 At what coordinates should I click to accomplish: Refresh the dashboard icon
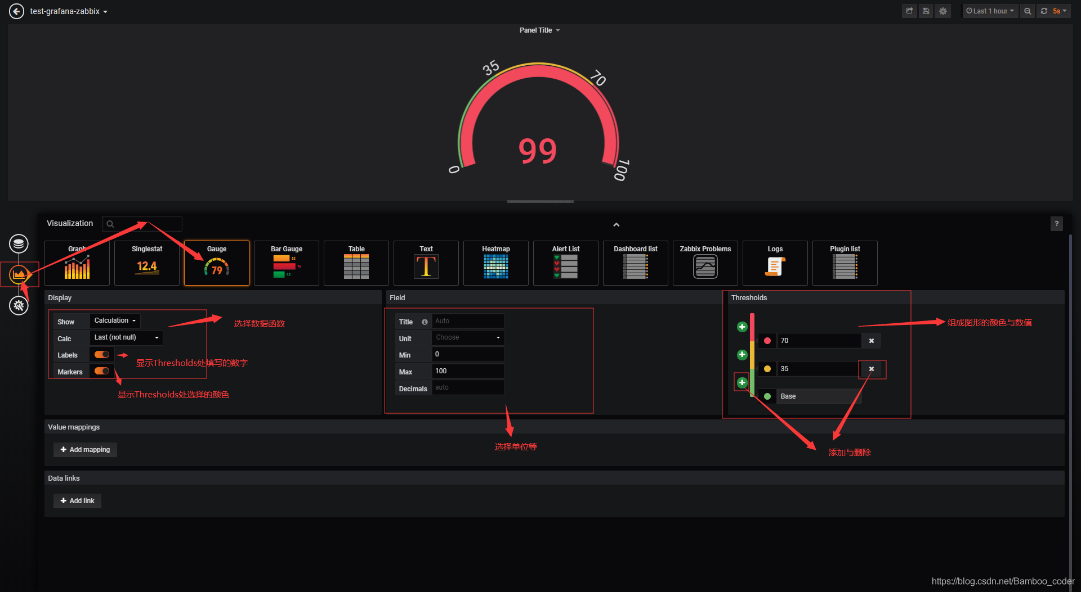point(1044,11)
